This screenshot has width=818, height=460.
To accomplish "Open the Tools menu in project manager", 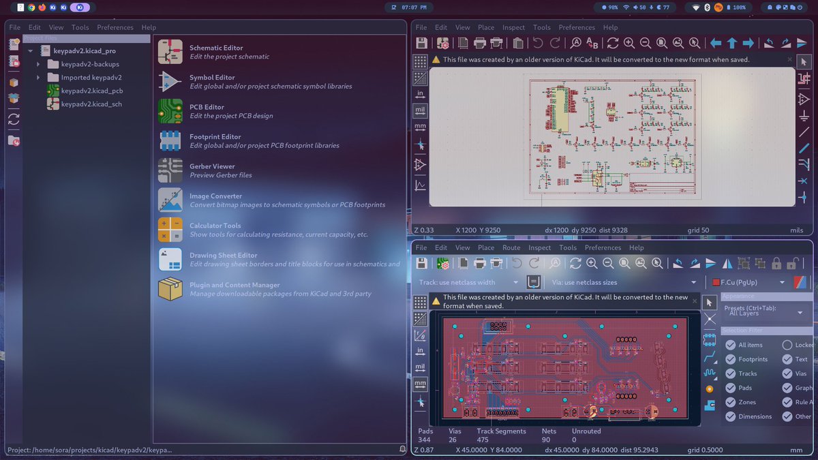I will tap(80, 27).
